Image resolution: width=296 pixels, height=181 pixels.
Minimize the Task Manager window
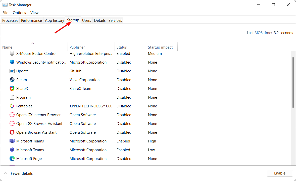tap(259, 5)
